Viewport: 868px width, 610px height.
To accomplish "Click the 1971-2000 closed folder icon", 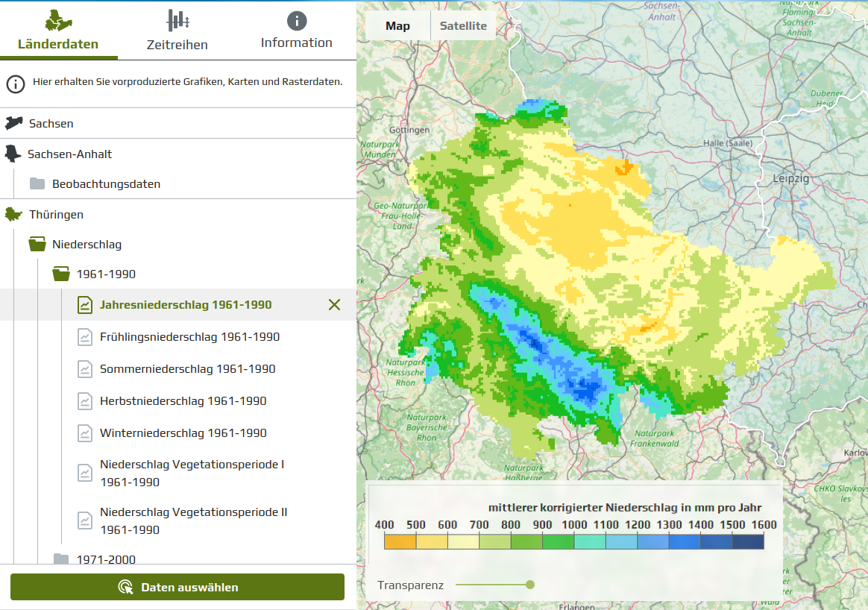I will click(x=61, y=559).
